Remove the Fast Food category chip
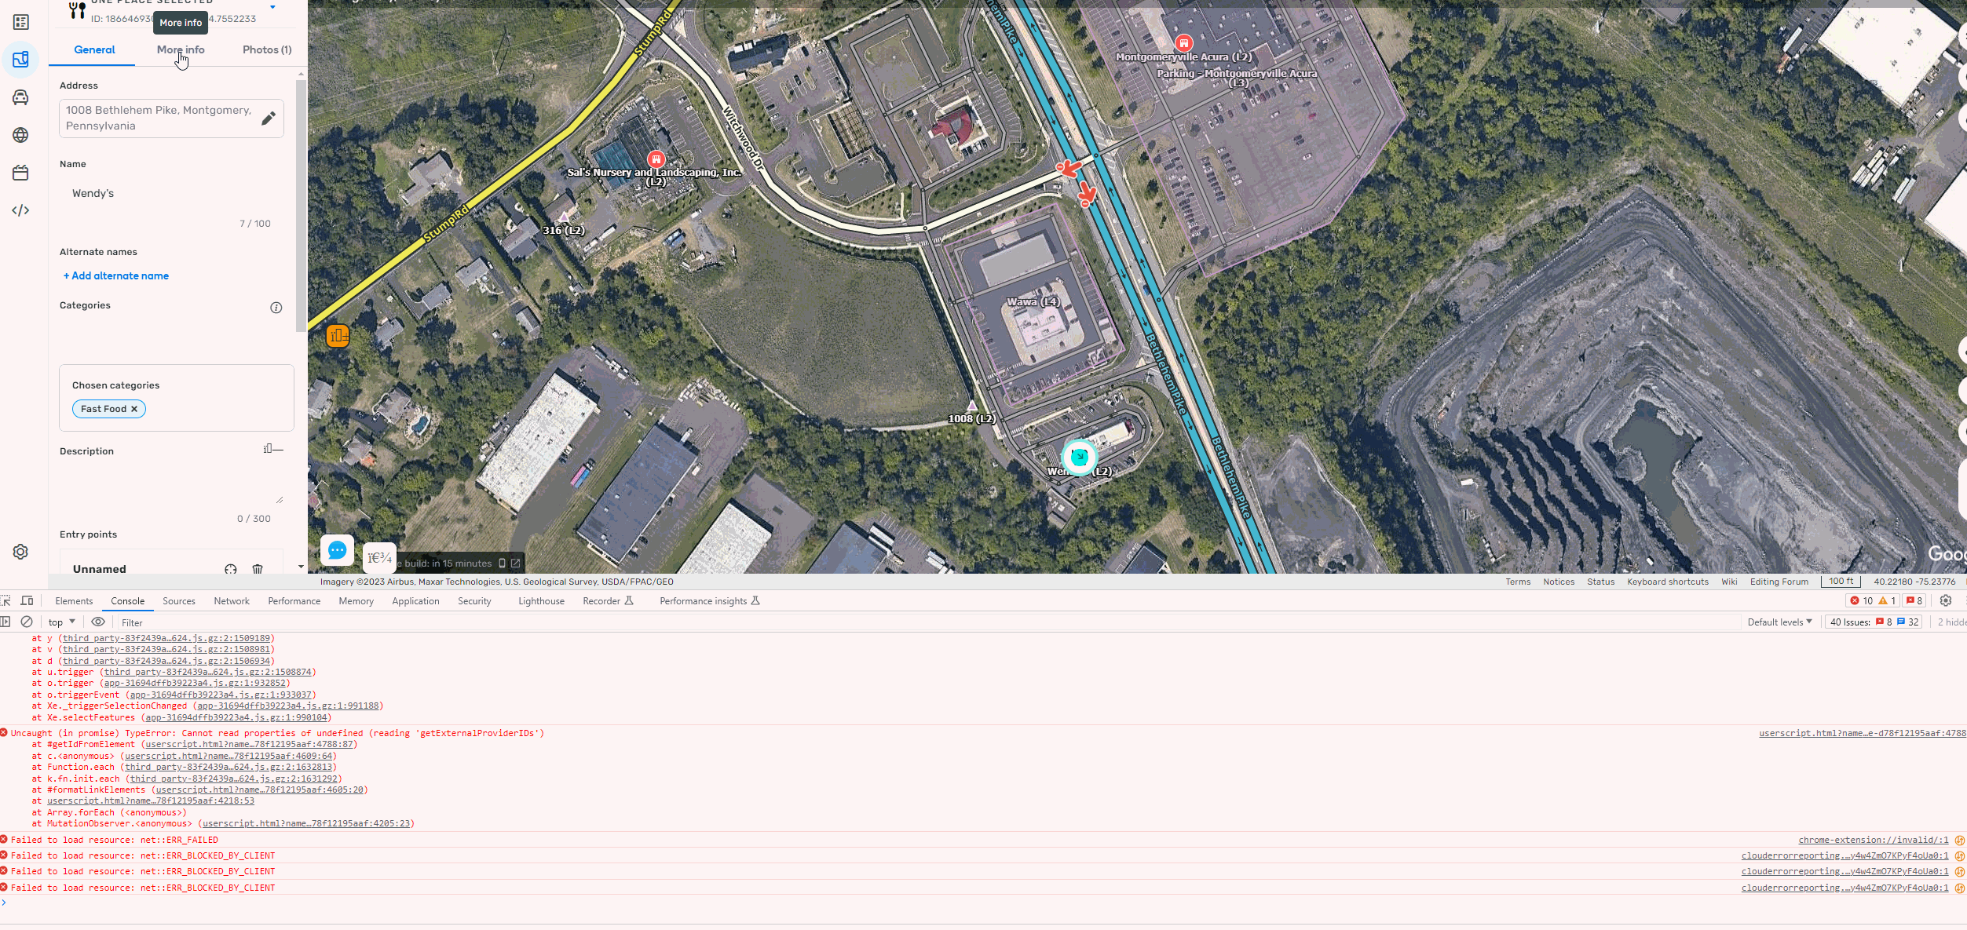Image resolution: width=1967 pixels, height=930 pixels. tap(134, 409)
